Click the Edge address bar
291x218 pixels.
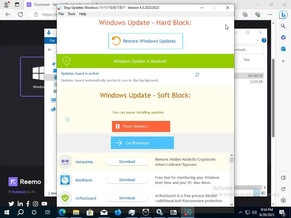(49, 14)
